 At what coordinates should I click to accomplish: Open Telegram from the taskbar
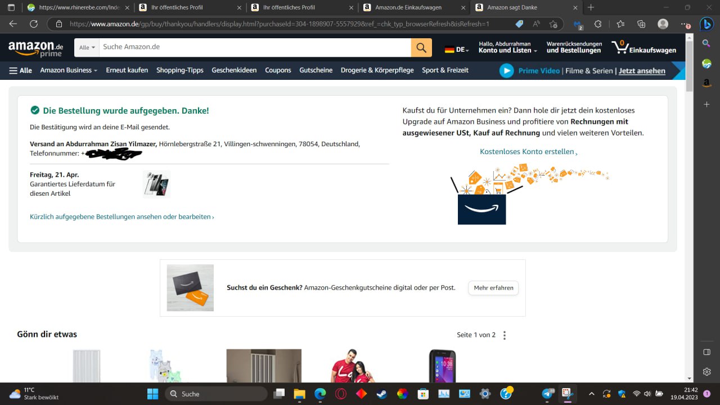click(x=548, y=394)
